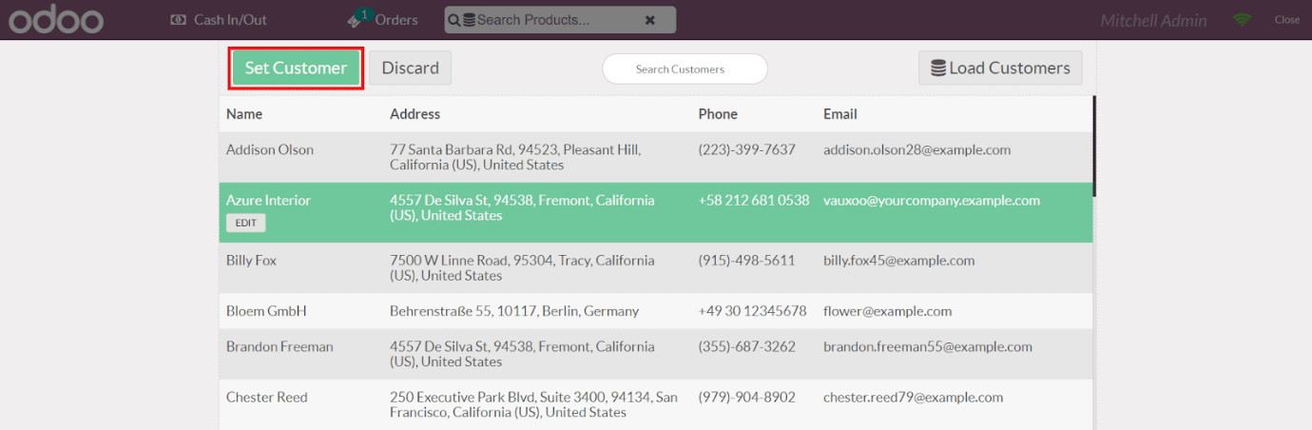Open the Orders list
The image size is (1312, 430).
pyautogui.click(x=382, y=19)
